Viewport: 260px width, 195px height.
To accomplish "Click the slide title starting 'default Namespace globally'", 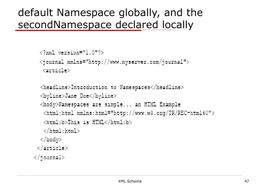I will (110, 19).
